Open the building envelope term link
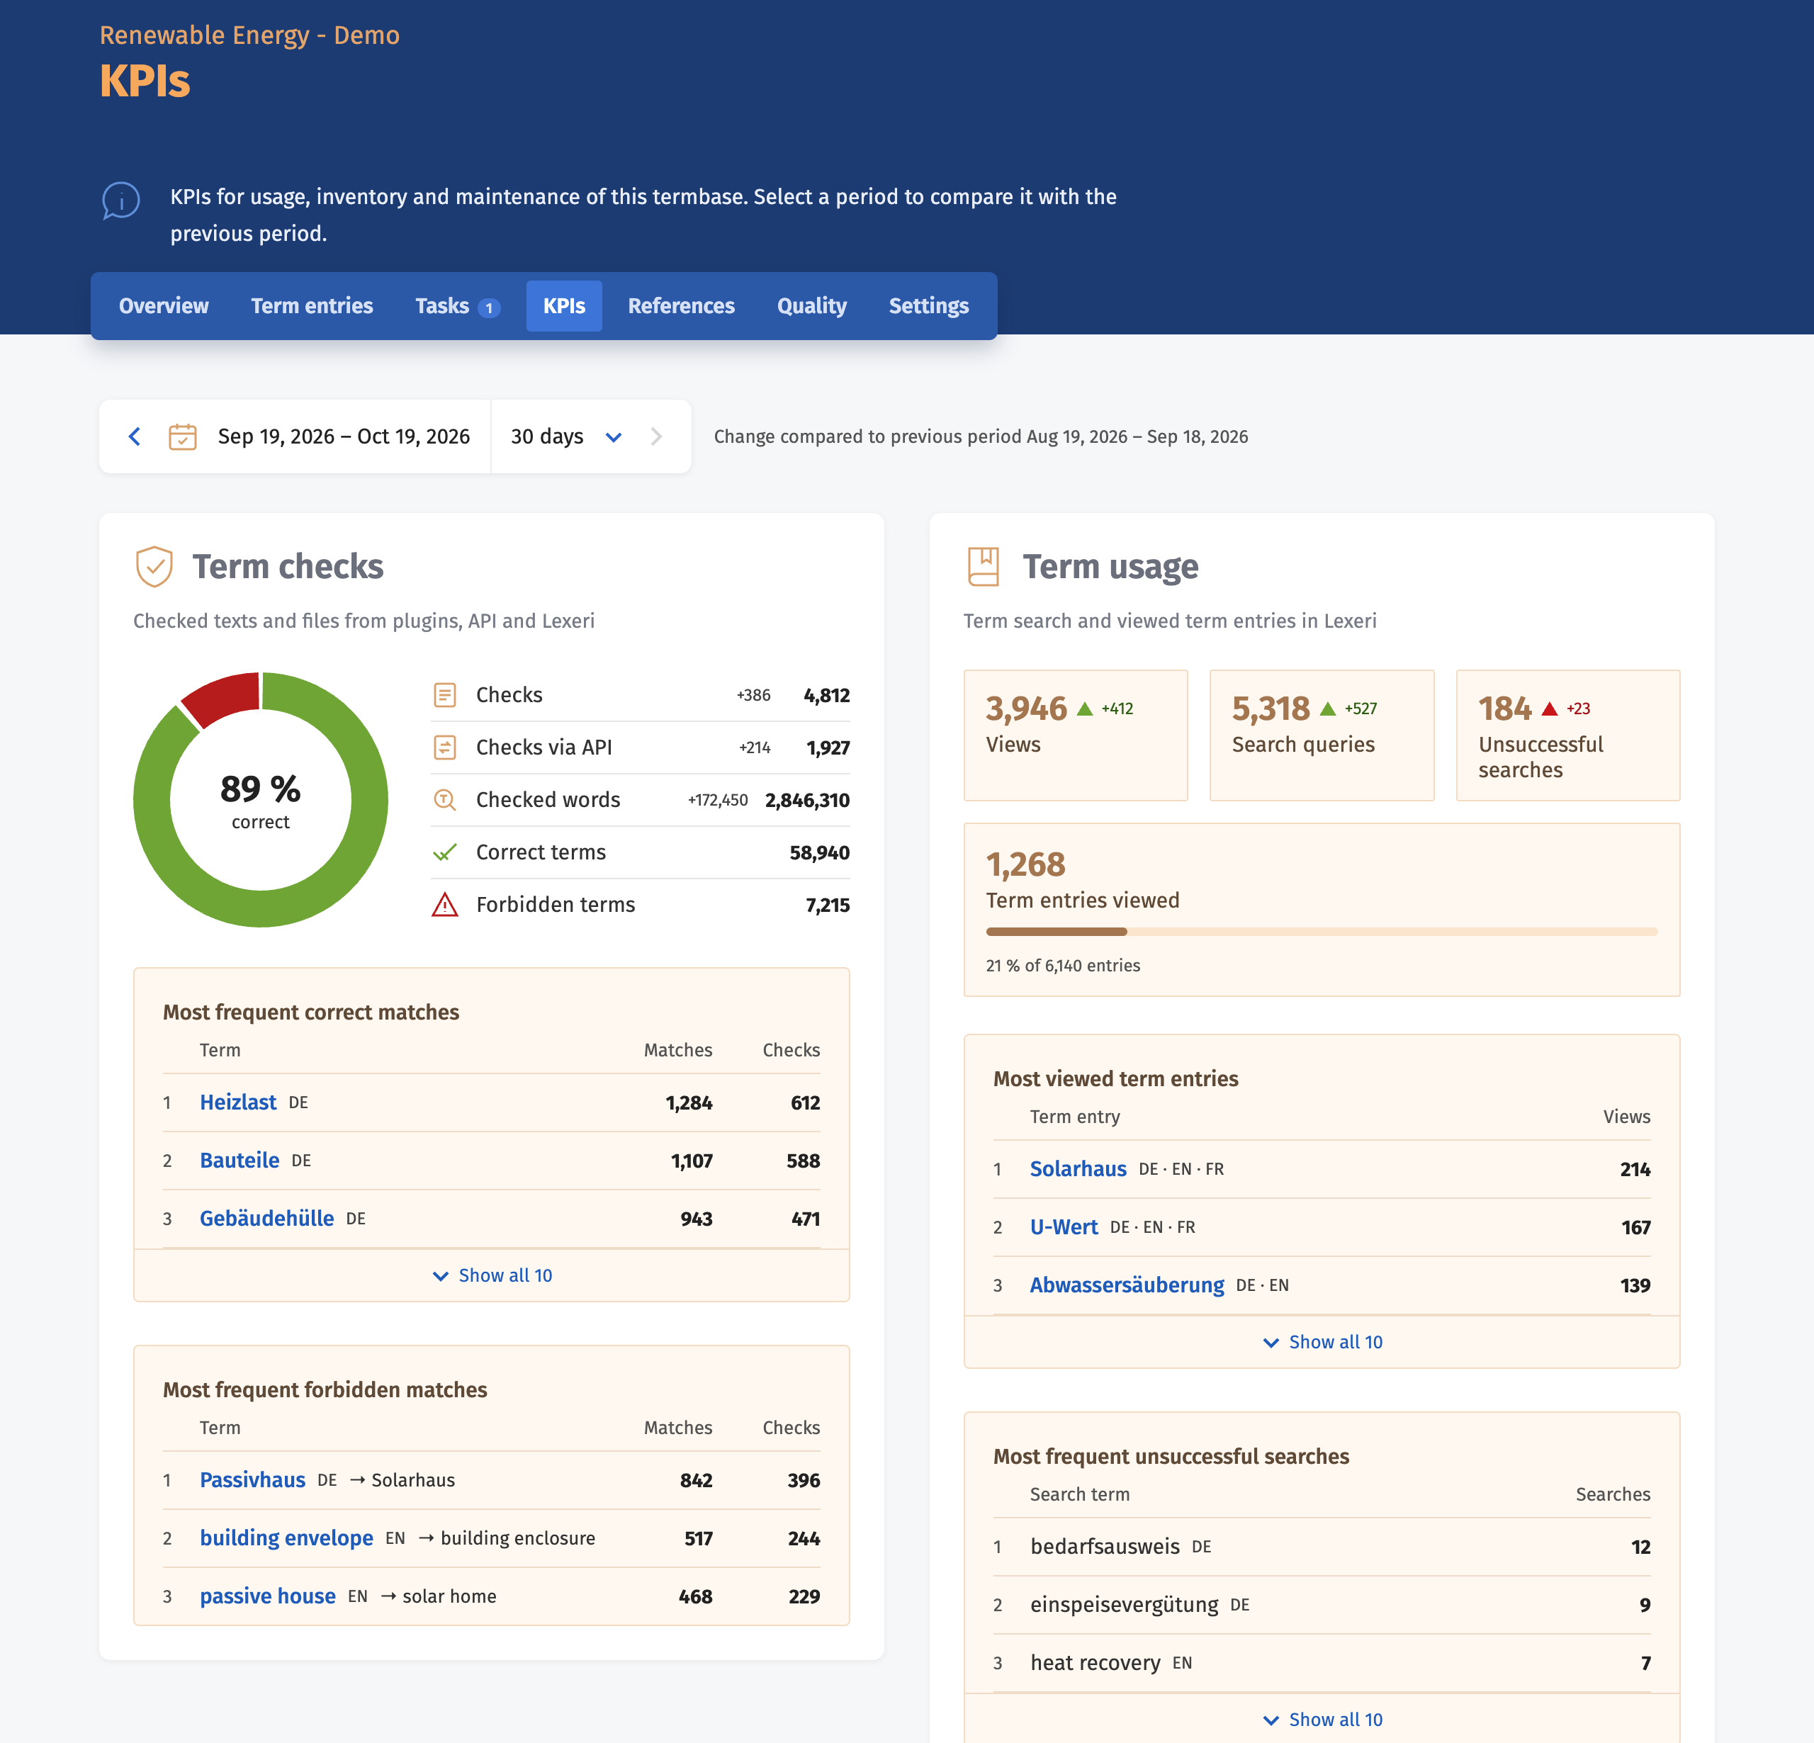Screen dimensions: 1814x1743 point(287,1538)
